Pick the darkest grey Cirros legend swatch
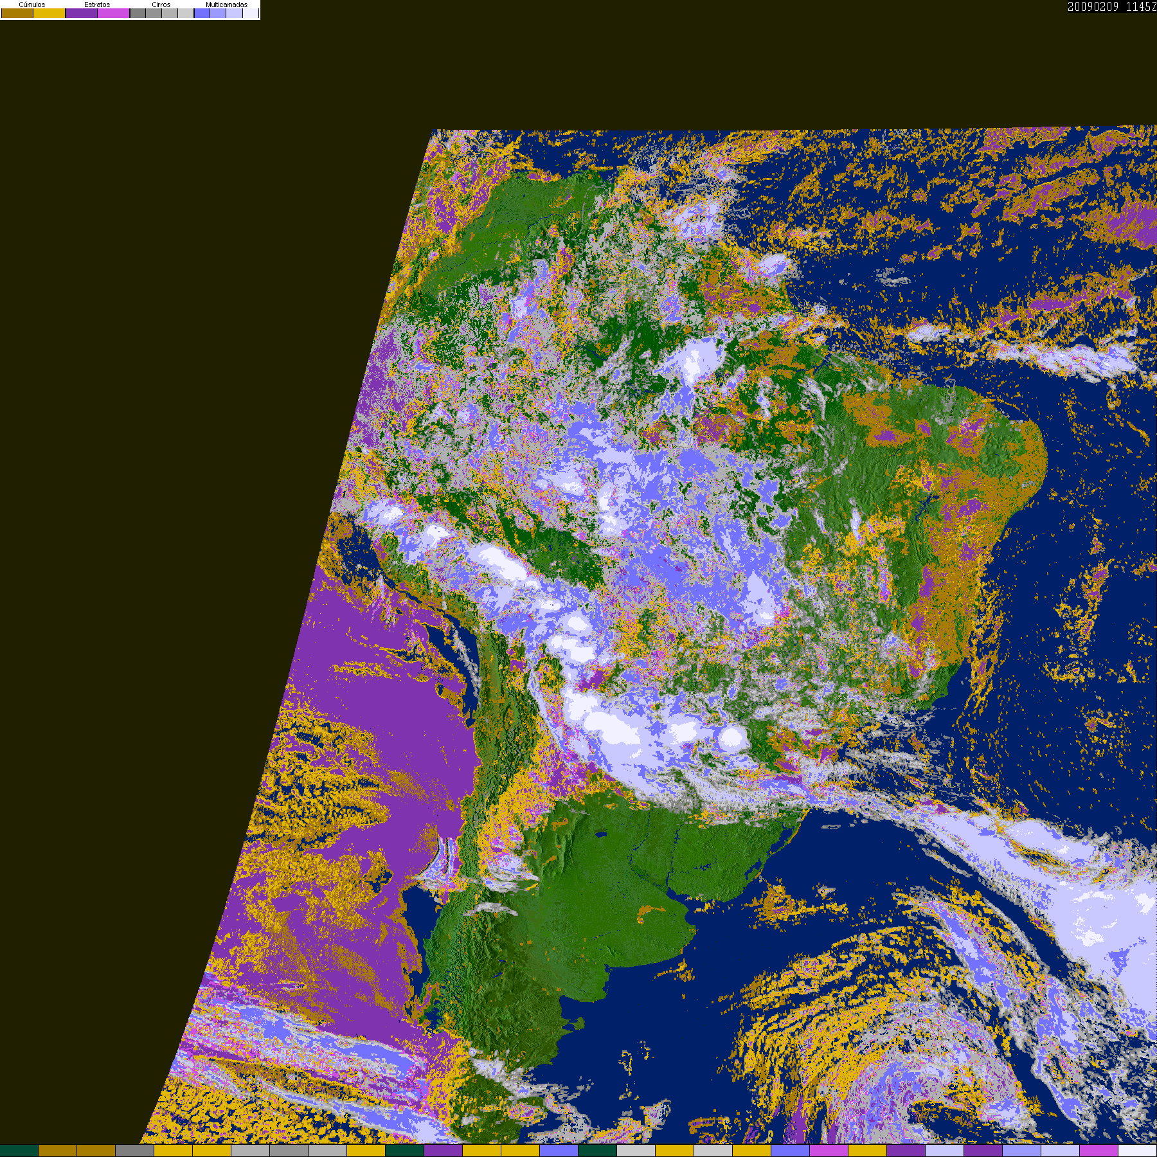This screenshot has height=1157, width=1157. [x=138, y=13]
